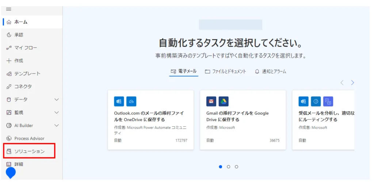Open マイ フロー in the sidebar

[25, 48]
